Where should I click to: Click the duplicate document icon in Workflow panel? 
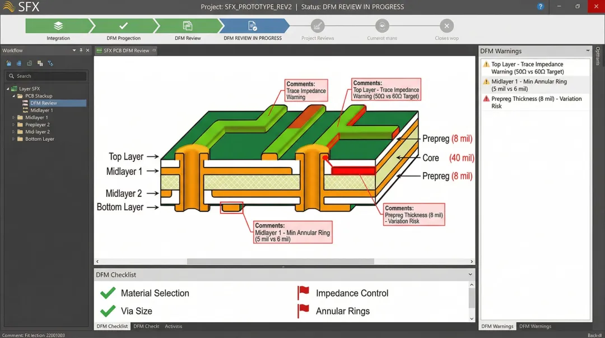(x=29, y=63)
